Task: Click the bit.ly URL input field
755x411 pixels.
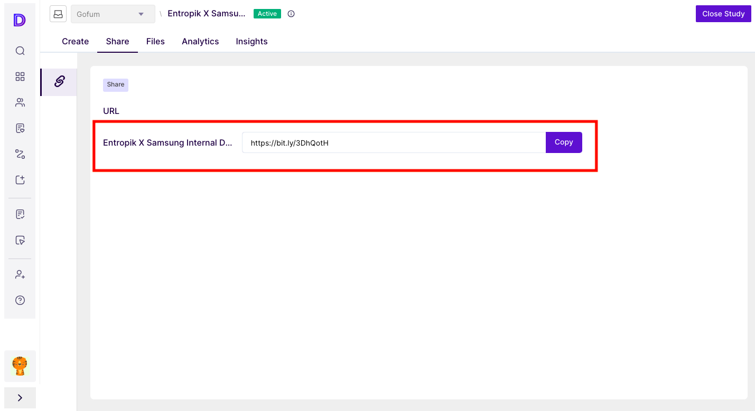Action: [394, 142]
